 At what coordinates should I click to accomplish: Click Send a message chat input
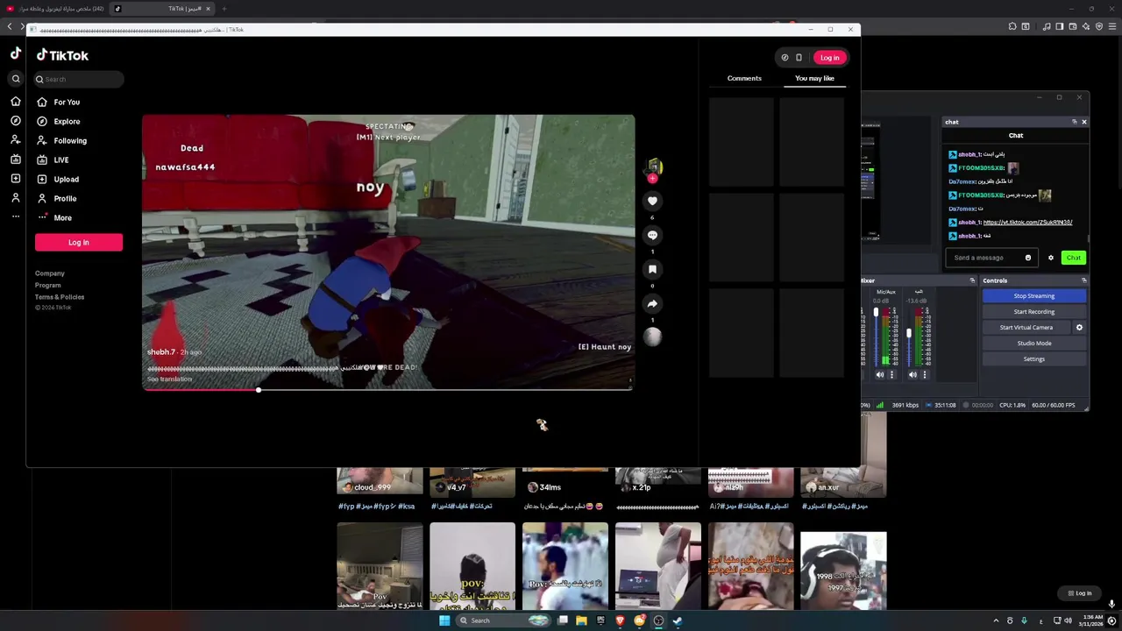click(x=991, y=258)
